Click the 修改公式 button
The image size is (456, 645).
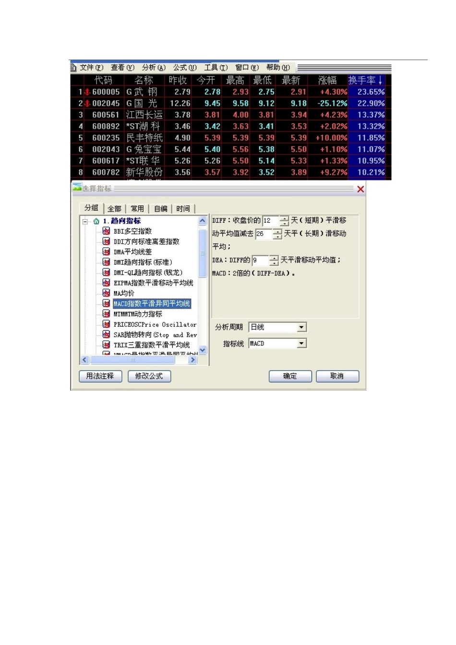pos(149,376)
